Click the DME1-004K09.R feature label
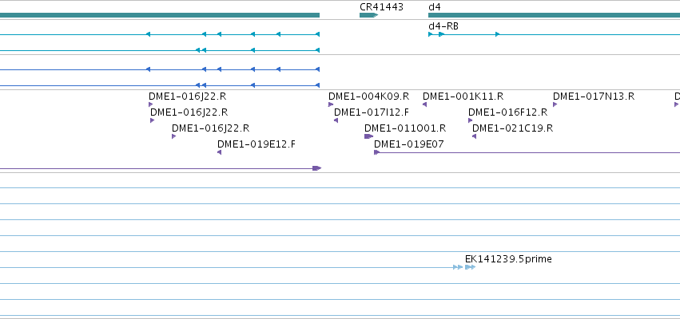The width and height of the screenshot is (680, 319). pyautogui.click(x=368, y=96)
